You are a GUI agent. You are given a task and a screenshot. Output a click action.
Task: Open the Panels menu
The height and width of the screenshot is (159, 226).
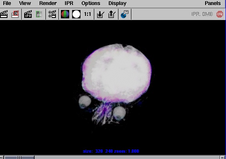(213, 3)
